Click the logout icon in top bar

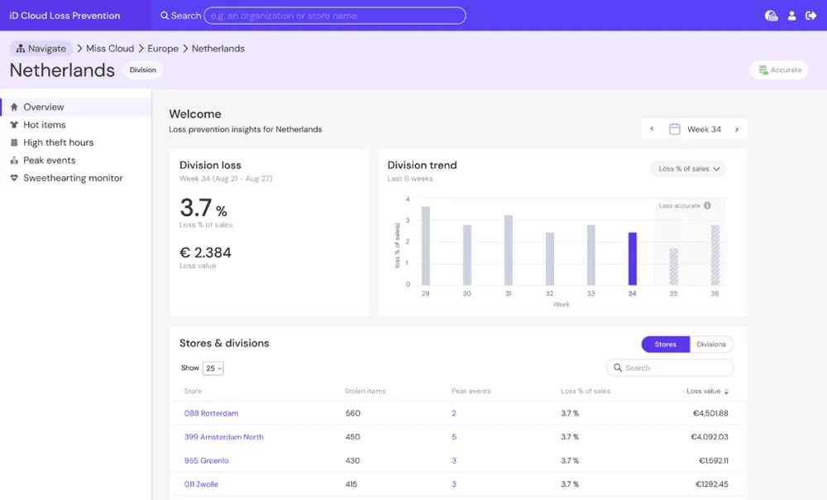pos(810,16)
